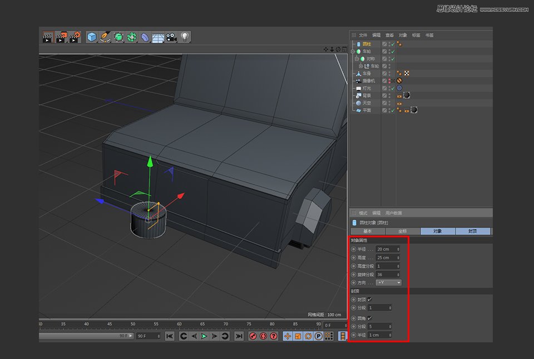
Task: Increase 高度 with its stepper arrow
Action: pyautogui.click(x=398, y=256)
